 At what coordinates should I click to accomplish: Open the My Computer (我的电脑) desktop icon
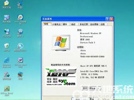(x=7, y=19)
